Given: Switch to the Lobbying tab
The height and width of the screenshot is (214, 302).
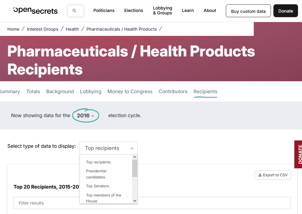Looking at the screenshot, I should [x=91, y=92].
